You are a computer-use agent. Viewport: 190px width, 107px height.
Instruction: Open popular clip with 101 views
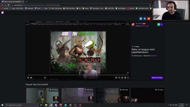click(148, 95)
